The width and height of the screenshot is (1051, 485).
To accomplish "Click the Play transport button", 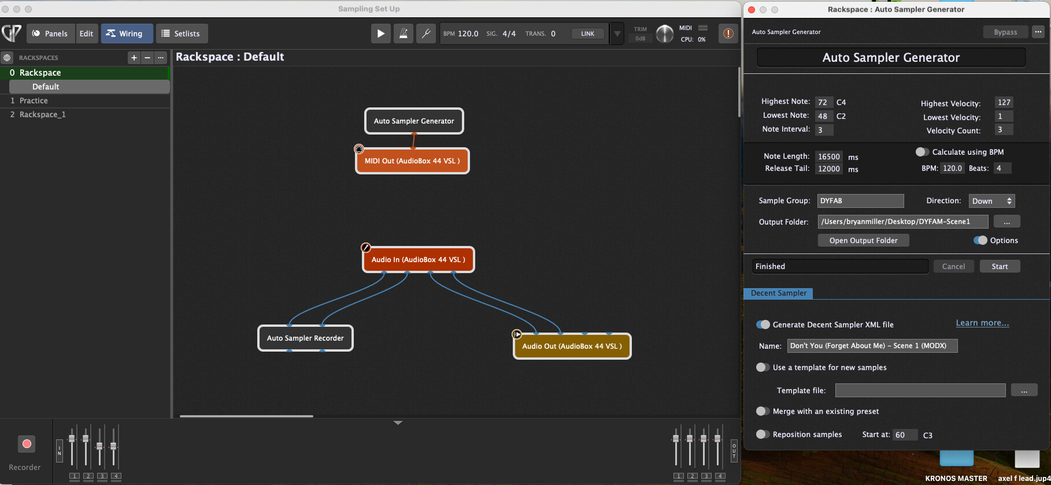I will [x=380, y=33].
